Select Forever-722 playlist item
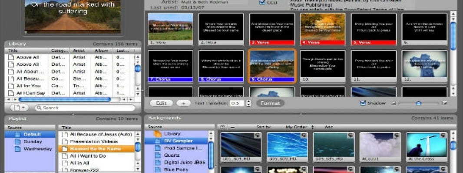Image resolution: width=463 pixels, height=173 pixels. [x=96, y=170]
